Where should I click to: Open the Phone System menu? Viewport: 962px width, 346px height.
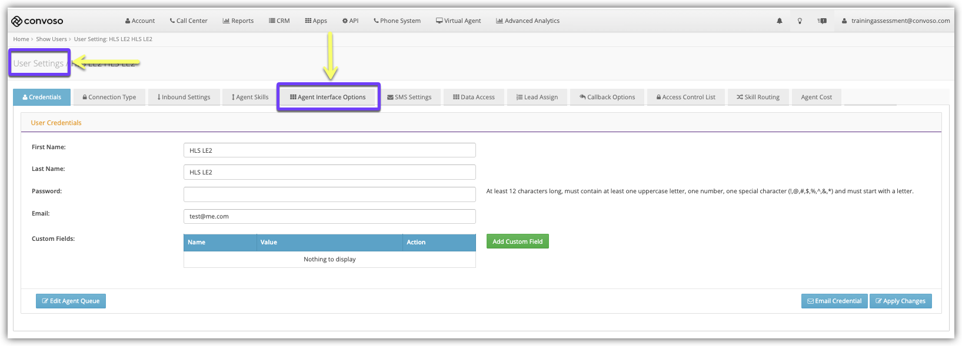point(397,21)
